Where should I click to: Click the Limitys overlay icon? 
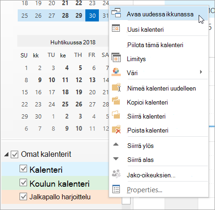point(116,57)
